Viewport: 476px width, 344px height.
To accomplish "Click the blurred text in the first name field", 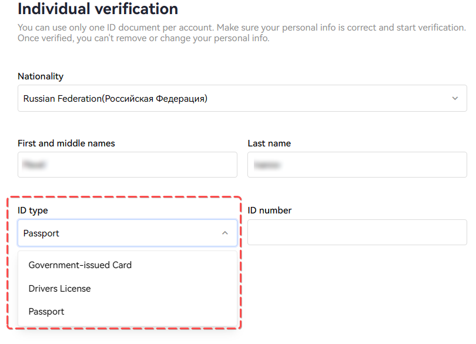I will (34, 165).
